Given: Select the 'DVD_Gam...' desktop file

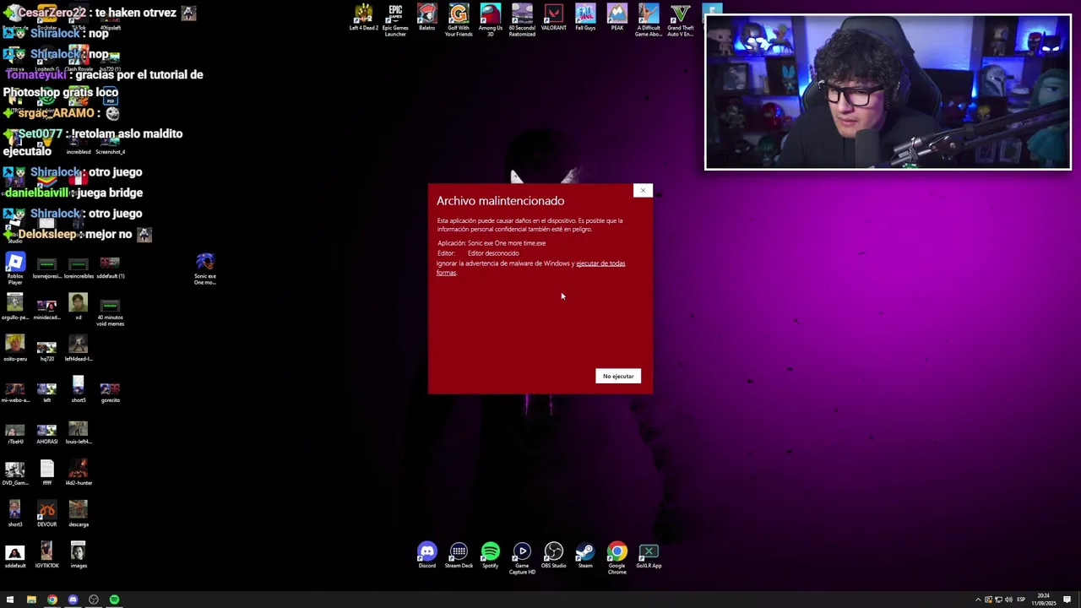Looking at the screenshot, I should 15,473.
